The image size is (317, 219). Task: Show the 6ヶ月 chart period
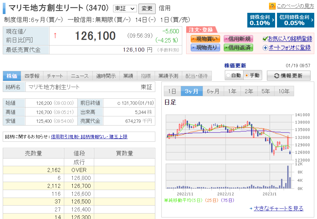point(213,91)
